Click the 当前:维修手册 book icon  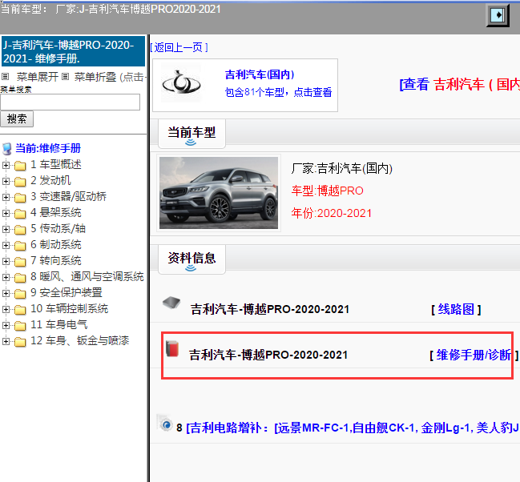pyautogui.click(x=7, y=148)
